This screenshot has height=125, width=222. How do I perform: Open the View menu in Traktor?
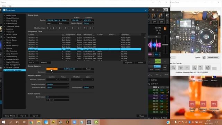[4, 6]
